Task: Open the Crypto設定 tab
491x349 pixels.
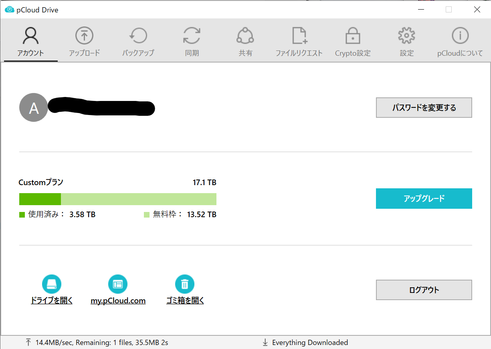Action: coord(353,41)
